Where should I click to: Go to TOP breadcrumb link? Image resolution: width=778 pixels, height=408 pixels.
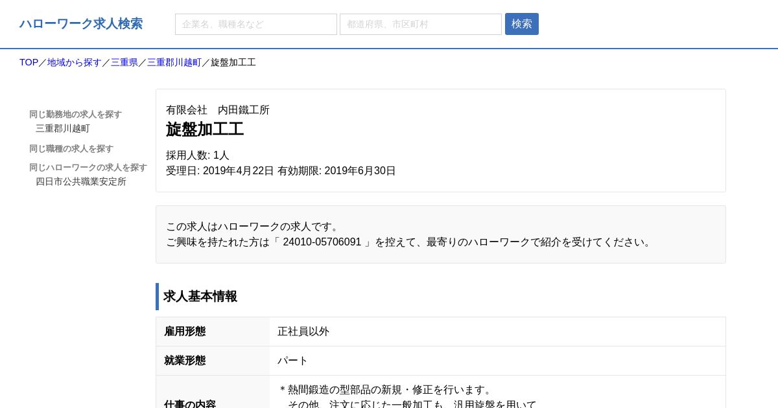29,62
